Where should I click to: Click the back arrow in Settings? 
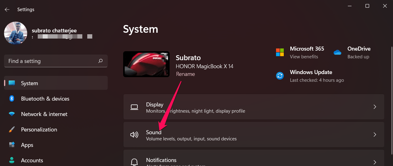pos(7,10)
